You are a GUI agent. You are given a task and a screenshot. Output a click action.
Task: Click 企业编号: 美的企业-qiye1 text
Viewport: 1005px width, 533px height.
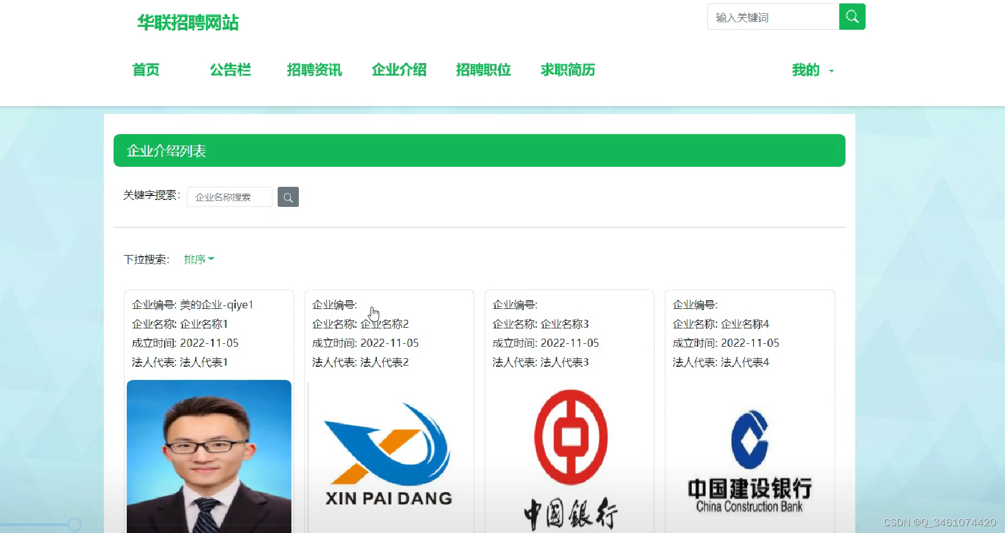click(x=193, y=305)
